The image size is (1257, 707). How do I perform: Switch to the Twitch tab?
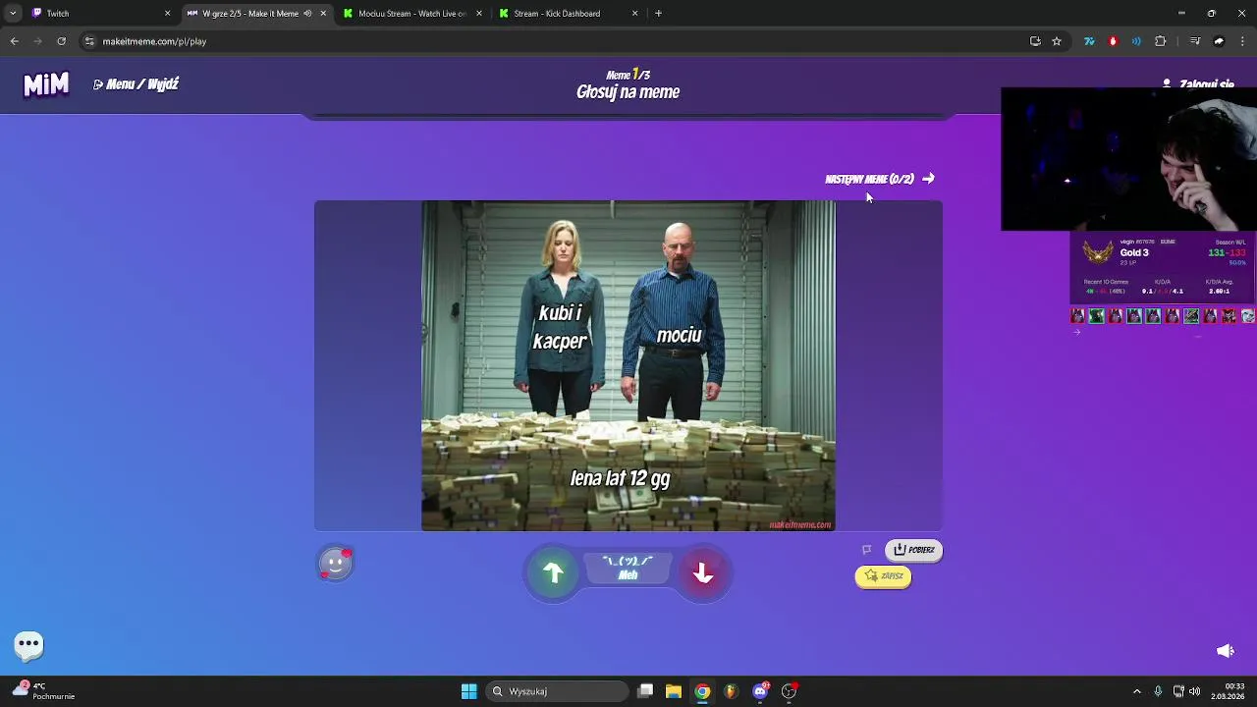coord(101,14)
